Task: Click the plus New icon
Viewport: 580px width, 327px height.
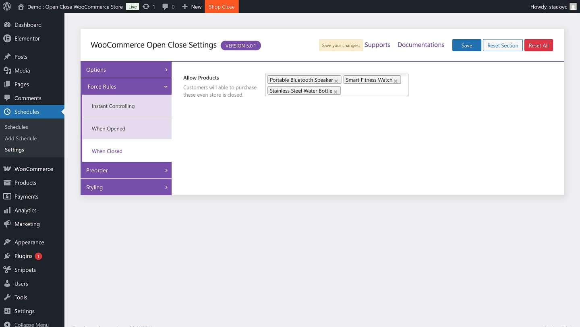Action: pyautogui.click(x=185, y=6)
